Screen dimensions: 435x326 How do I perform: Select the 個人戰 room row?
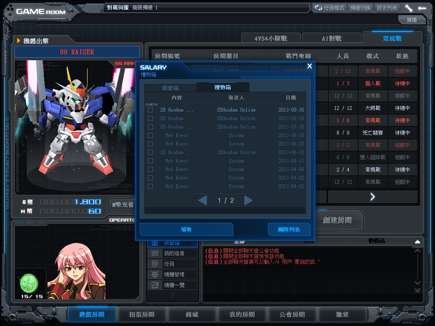(366, 84)
